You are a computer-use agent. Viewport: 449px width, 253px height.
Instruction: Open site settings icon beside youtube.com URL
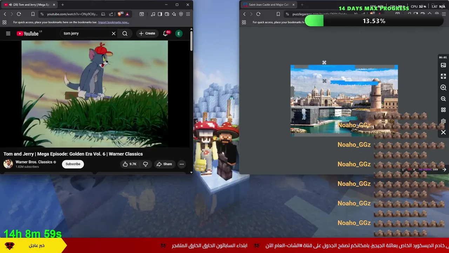coord(42,14)
